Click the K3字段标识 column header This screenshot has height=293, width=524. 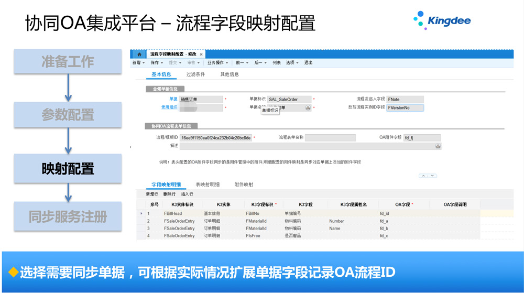[x=264, y=204]
